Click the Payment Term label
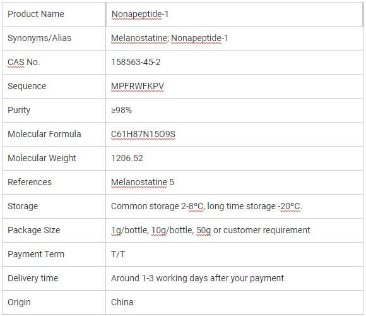 pyautogui.click(x=36, y=254)
